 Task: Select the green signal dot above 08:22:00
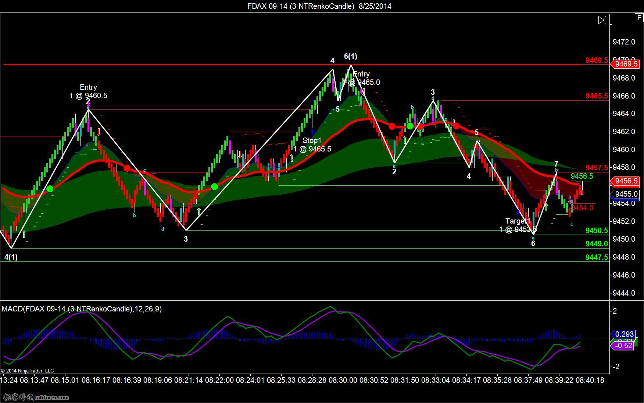click(x=215, y=187)
